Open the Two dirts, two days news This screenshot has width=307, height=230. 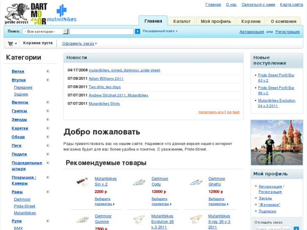point(105,87)
